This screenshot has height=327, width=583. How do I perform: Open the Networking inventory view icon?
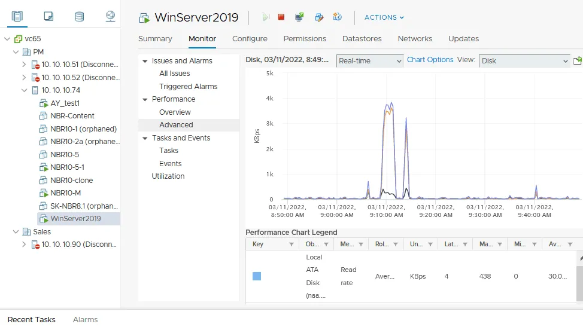point(110,16)
